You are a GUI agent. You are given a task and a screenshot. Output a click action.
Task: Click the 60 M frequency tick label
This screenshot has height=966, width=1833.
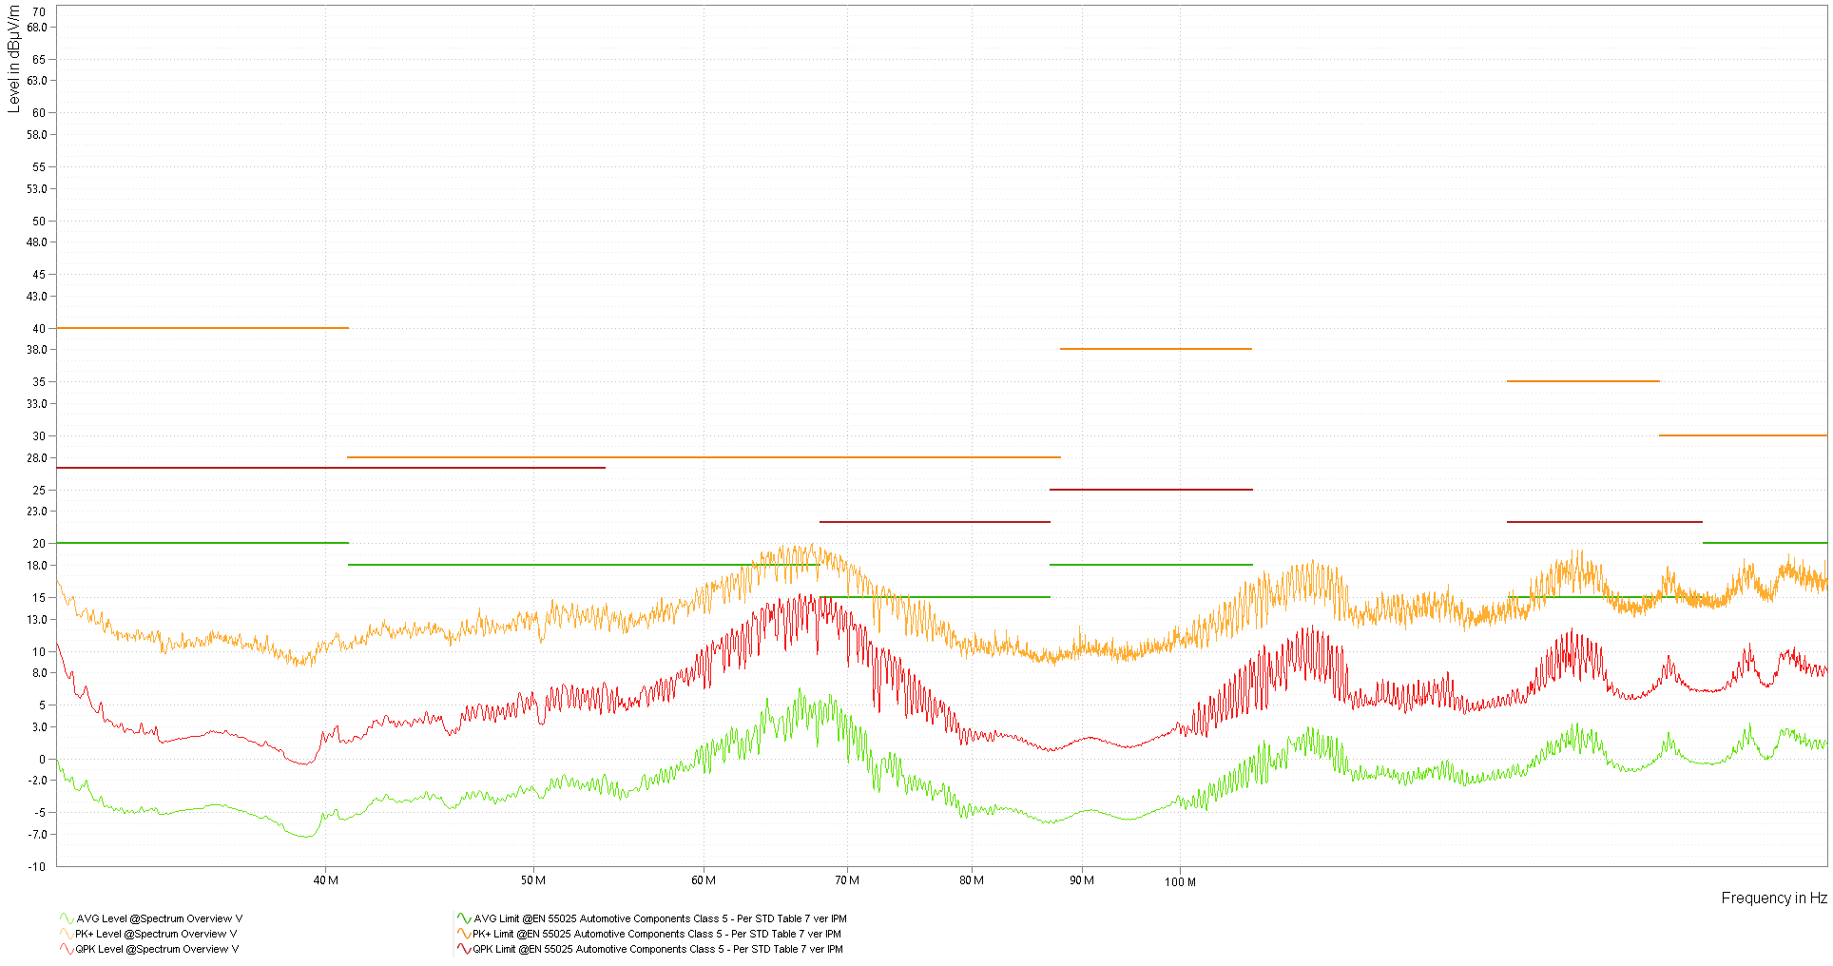704,880
